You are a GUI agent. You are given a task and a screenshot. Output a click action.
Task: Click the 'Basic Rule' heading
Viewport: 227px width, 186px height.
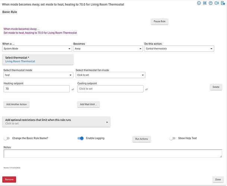[10, 12]
